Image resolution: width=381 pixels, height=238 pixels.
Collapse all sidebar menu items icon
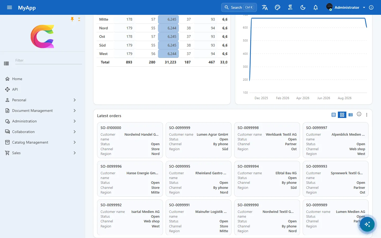point(79,19)
